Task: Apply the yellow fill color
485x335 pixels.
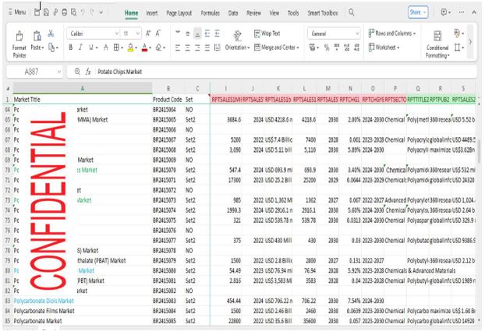Action: tap(130, 48)
